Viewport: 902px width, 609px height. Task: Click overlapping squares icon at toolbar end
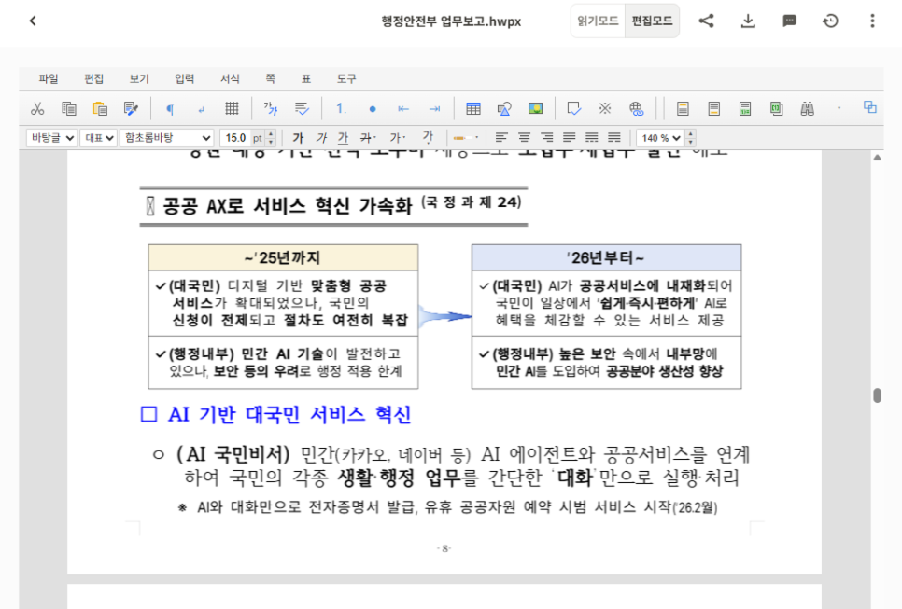870,107
